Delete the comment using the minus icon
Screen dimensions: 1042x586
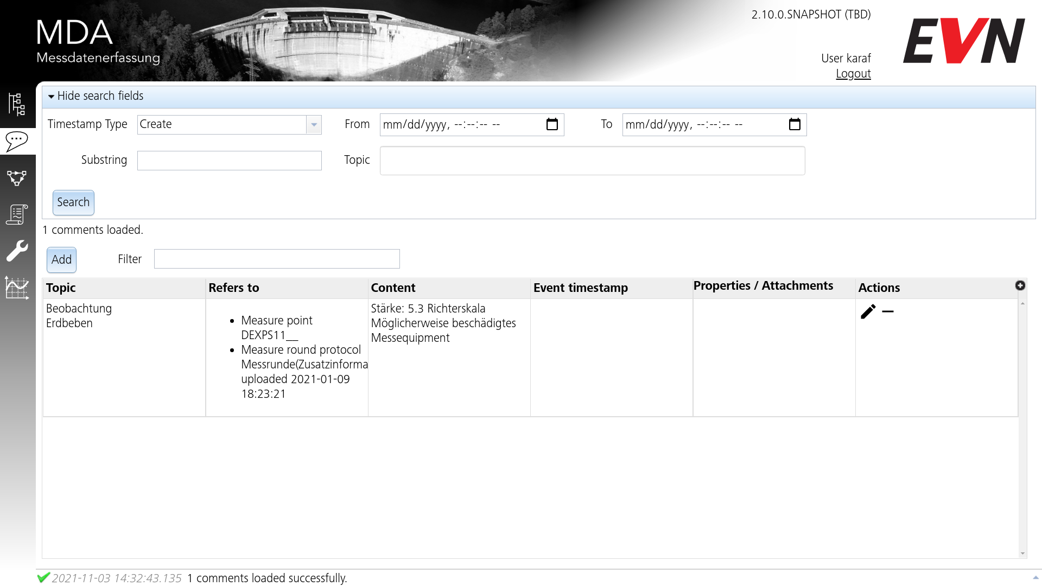point(889,311)
